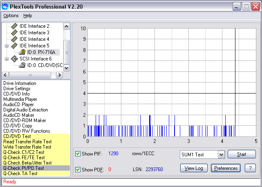Select Write Transfer Rate Test
Viewport: 262px width, 187px height.
(x=36, y=147)
